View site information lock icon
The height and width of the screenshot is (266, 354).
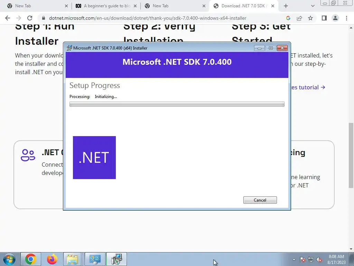tap(44, 18)
